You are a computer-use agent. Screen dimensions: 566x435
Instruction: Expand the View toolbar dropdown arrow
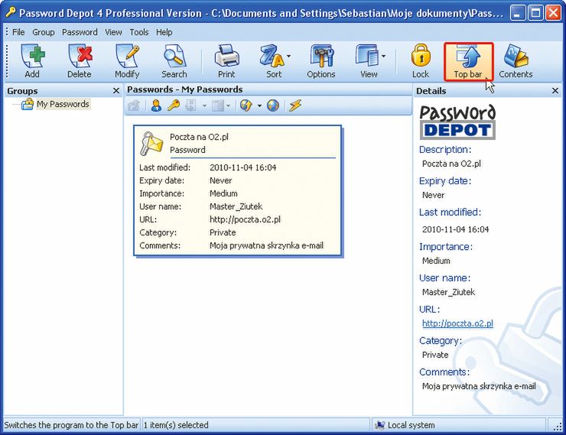coord(383,57)
